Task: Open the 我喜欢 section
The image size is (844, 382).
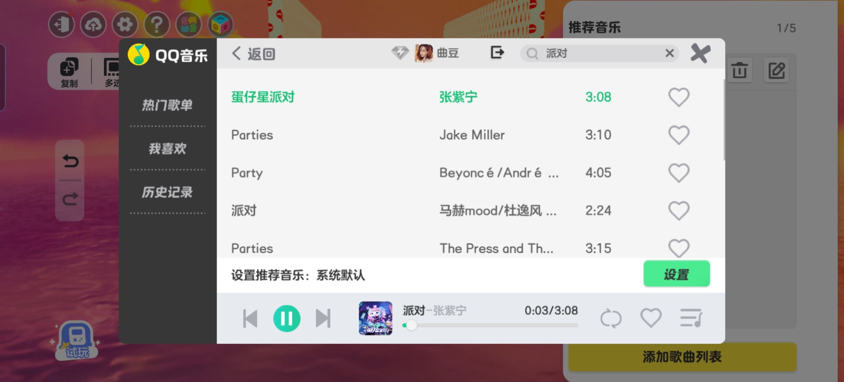Action: [168, 149]
